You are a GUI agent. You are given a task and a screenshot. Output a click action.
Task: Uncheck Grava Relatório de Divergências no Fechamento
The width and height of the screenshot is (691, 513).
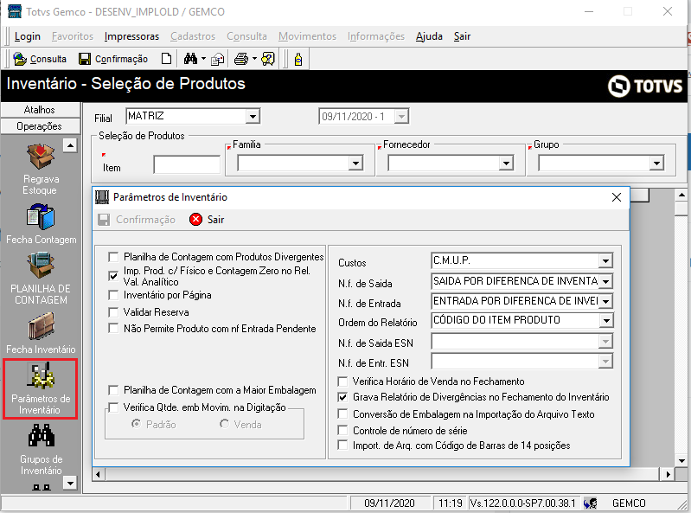tap(342, 397)
